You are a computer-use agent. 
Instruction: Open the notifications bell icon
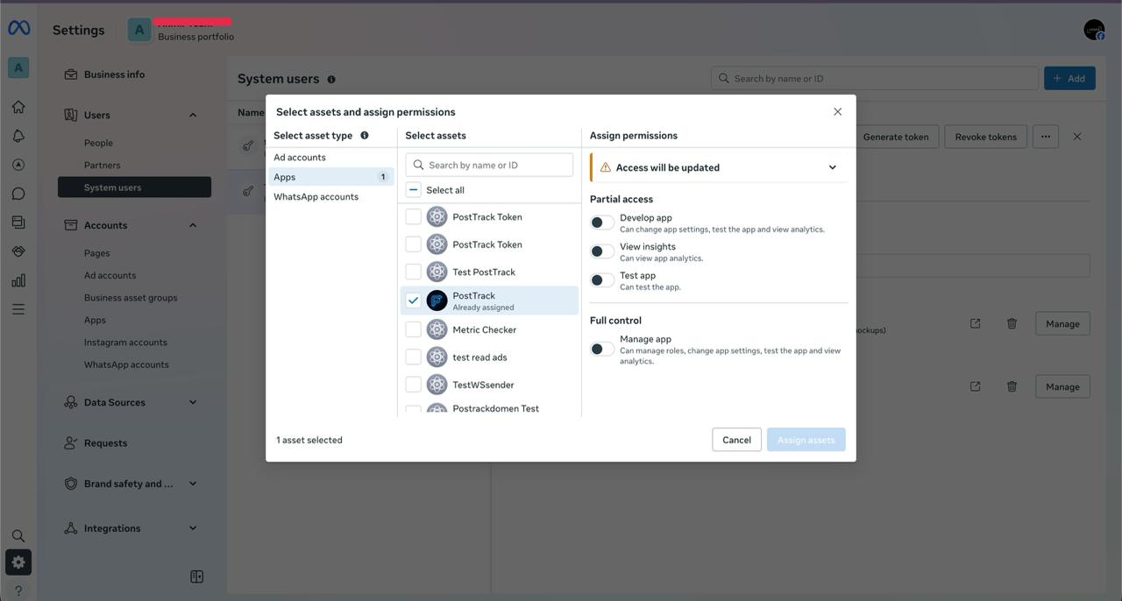tap(18, 136)
